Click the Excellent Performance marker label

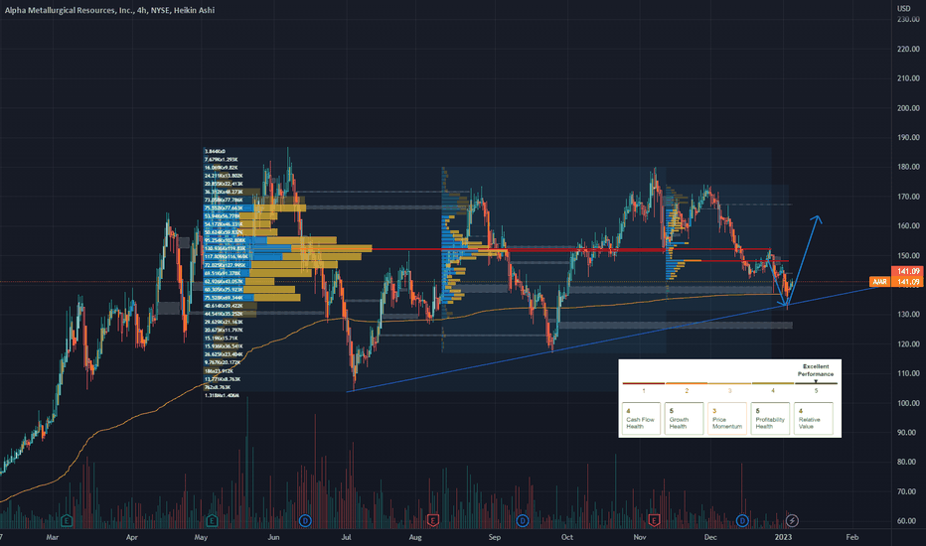tap(816, 370)
